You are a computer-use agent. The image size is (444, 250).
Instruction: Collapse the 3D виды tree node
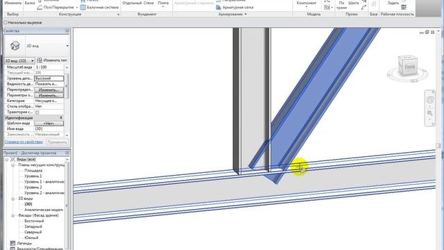[x=13, y=199]
